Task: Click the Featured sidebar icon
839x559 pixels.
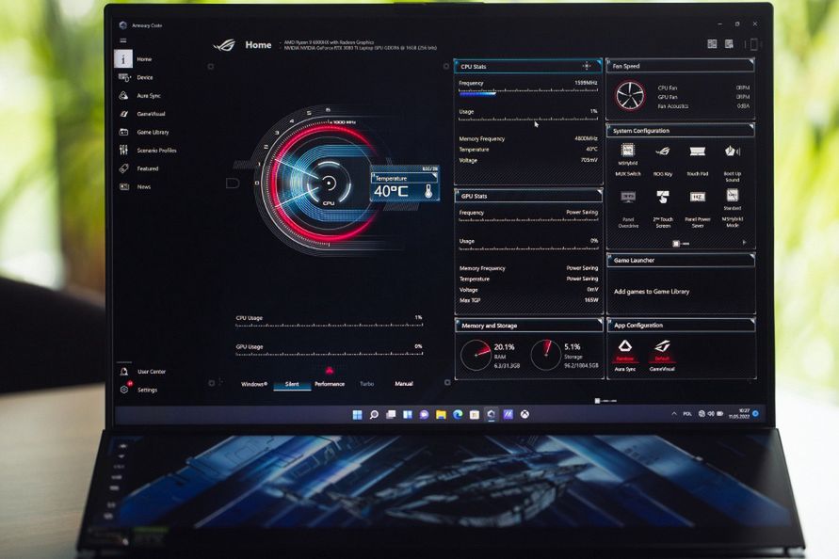Action: [x=124, y=168]
